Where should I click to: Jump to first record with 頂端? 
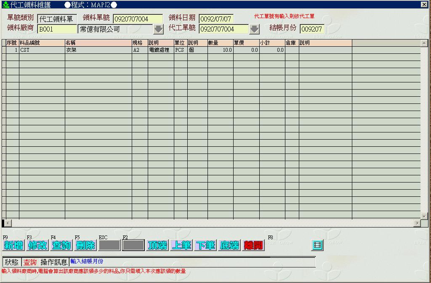[157, 246]
